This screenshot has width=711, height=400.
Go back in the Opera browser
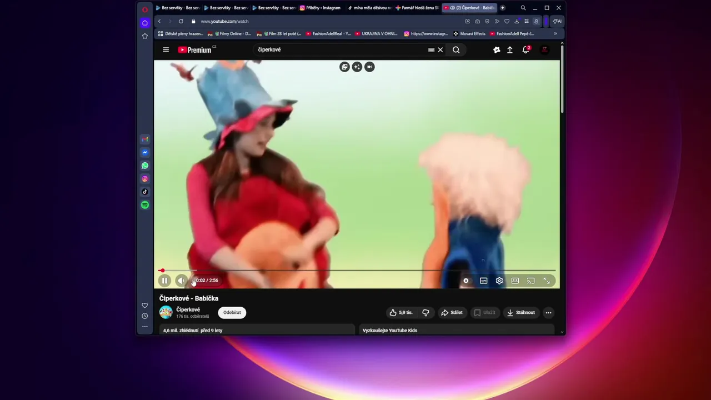[x=159, y=21]
